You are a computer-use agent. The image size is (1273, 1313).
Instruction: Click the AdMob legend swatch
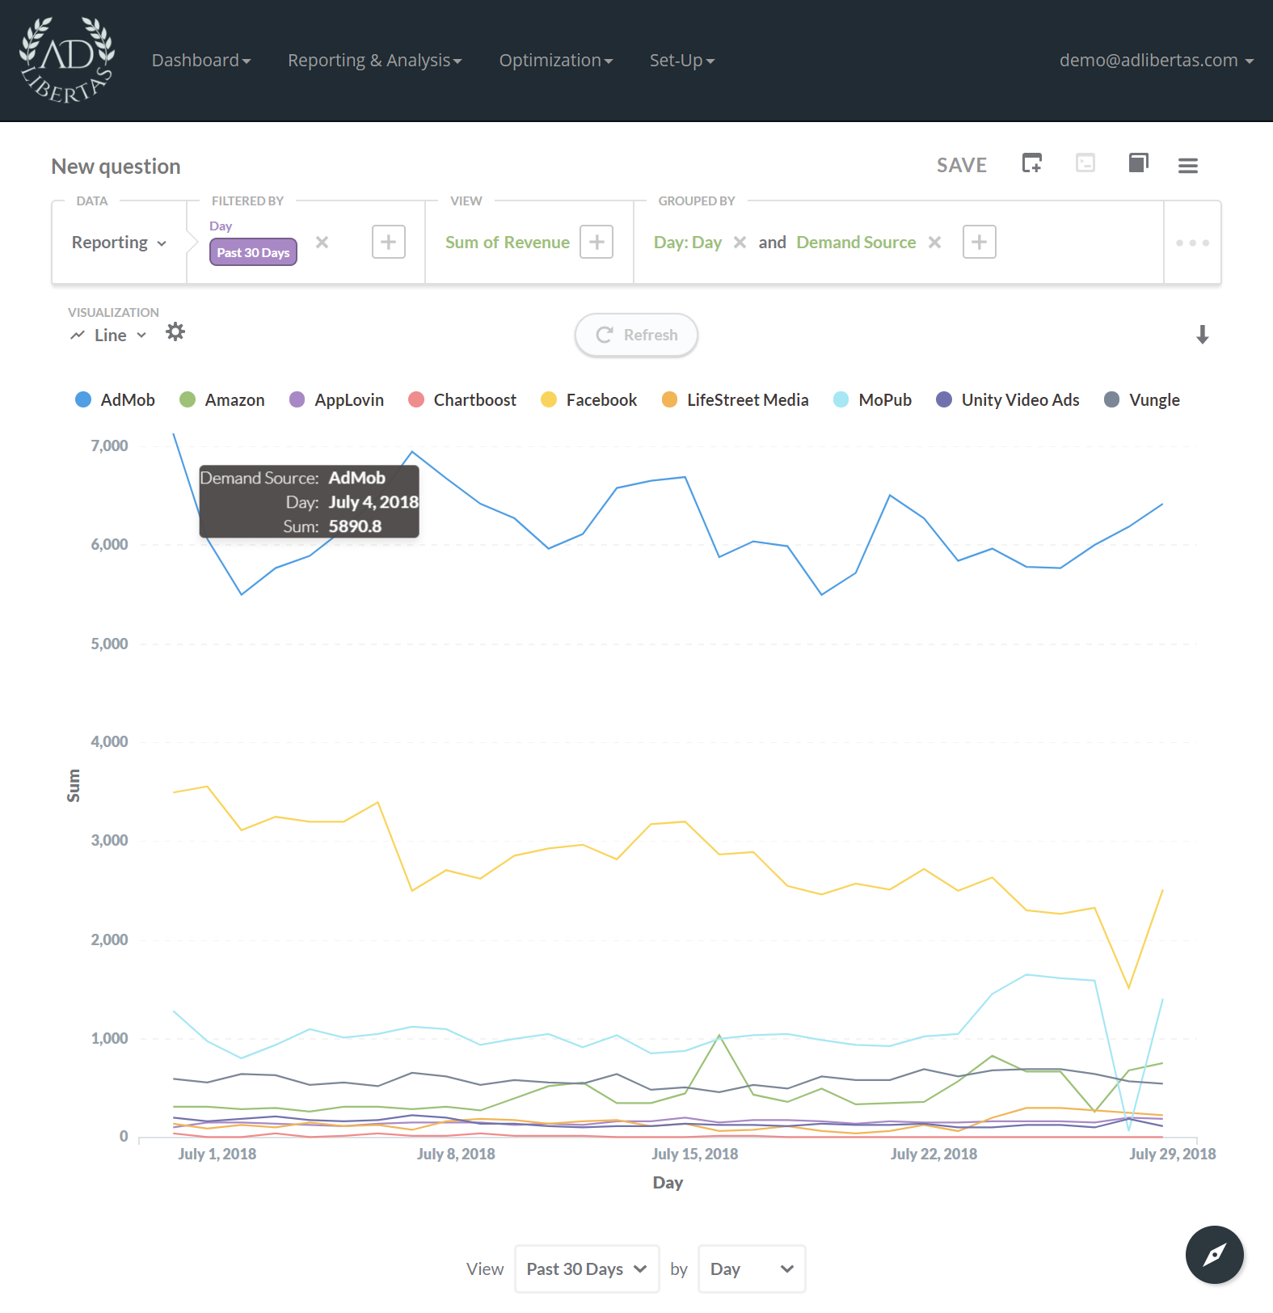tap(83, 399)
